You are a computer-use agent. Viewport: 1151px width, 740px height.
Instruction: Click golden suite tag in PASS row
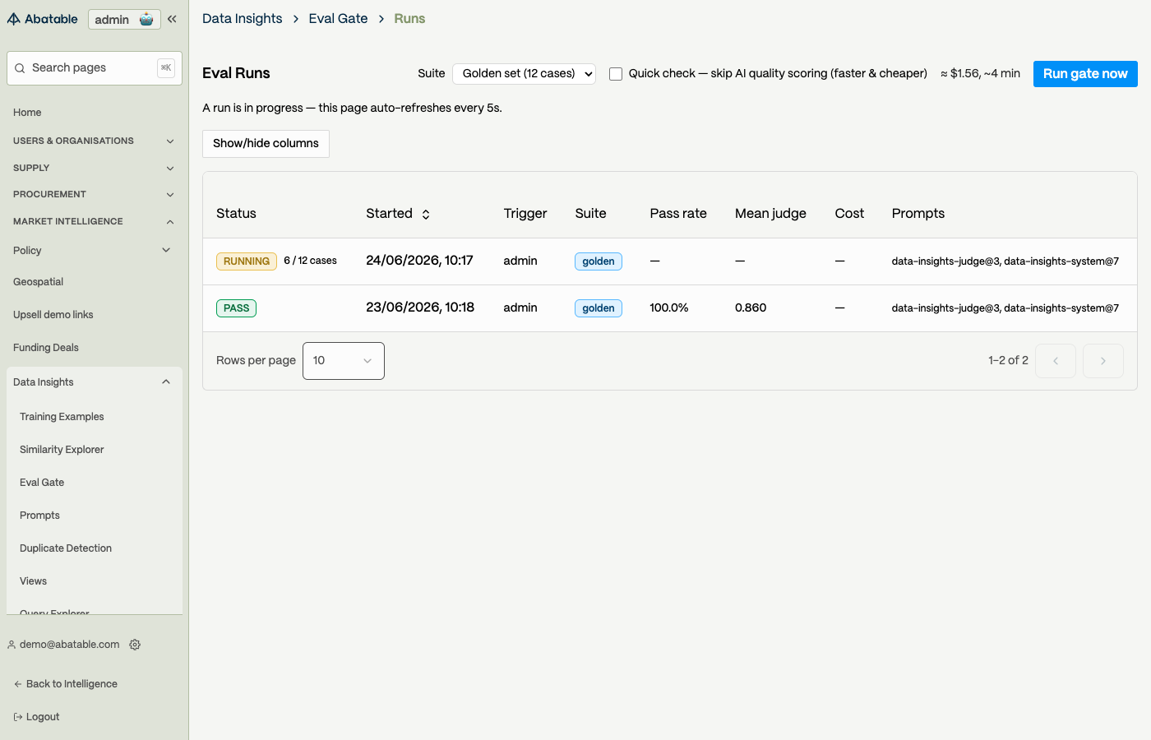599,308
